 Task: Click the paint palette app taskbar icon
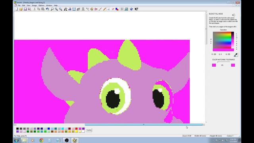click(75, 140)
